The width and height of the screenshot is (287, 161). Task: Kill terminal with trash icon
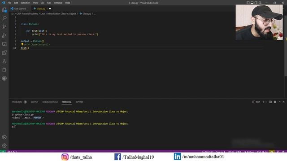(275, 102)
